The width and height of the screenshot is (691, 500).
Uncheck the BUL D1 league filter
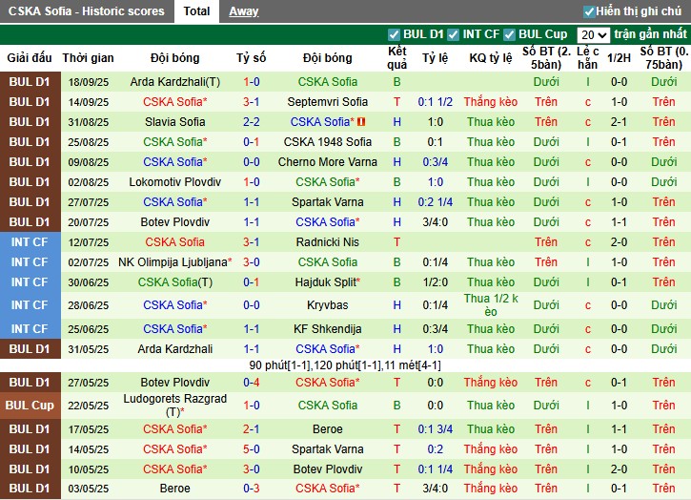click(x=395, y=34)
